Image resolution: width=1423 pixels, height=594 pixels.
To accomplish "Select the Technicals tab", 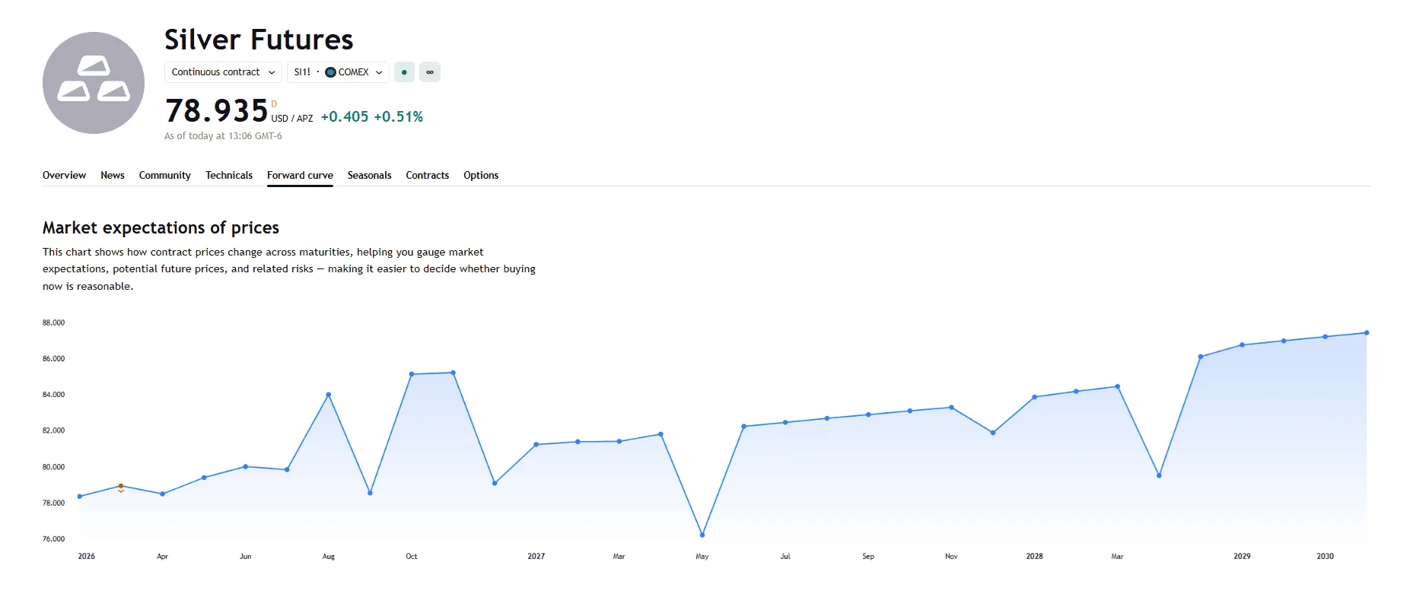I will click(x=229, y=175).
